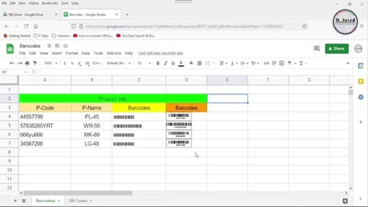The height and width of the screenshot is (207, 368).
Task: Open the font size dropdown
Action: tap(144, 63)
